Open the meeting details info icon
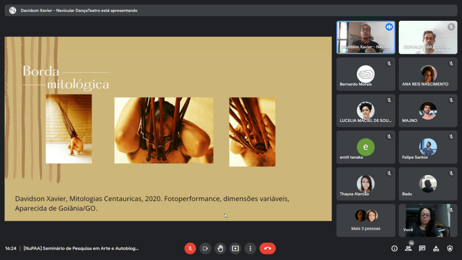This screenshot has height=260, width=462. pyautogui.click(x=394, y=248)
